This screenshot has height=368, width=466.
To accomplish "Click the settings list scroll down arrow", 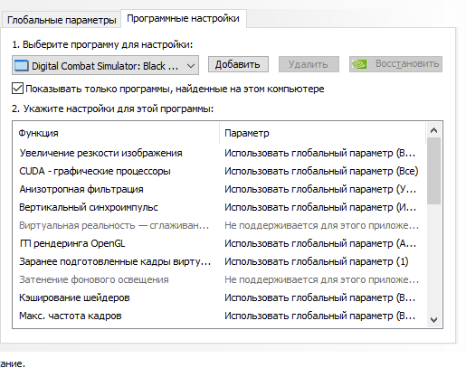I will click(433, 319).
